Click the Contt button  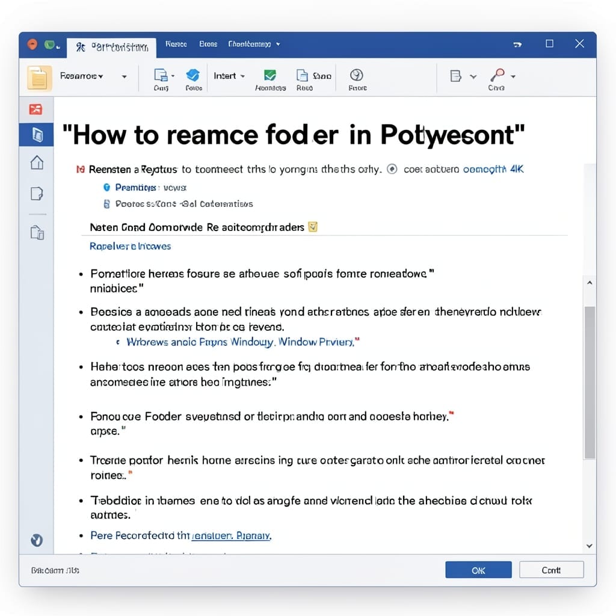pos(551,570)
